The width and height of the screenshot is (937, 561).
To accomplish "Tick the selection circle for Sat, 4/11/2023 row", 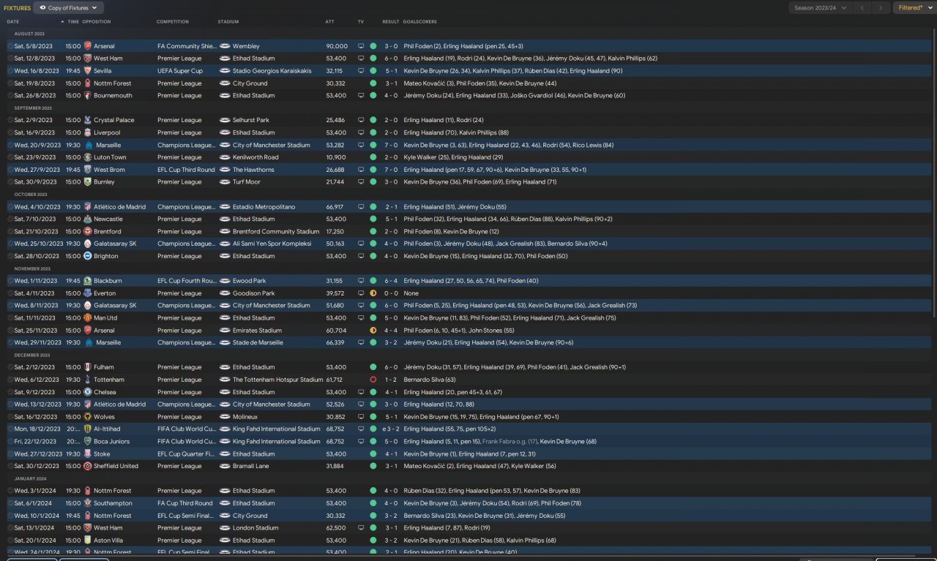I will pos(10,293).
